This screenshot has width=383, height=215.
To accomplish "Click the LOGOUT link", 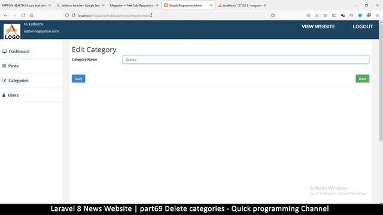I will (363, 26).
